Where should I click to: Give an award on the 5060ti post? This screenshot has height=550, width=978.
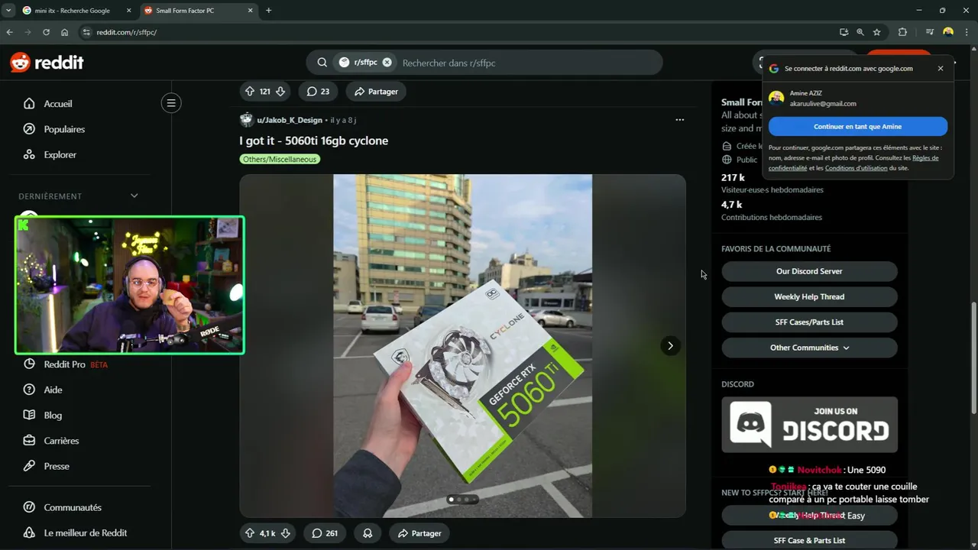pyautogui.click(x=368, y=533)
